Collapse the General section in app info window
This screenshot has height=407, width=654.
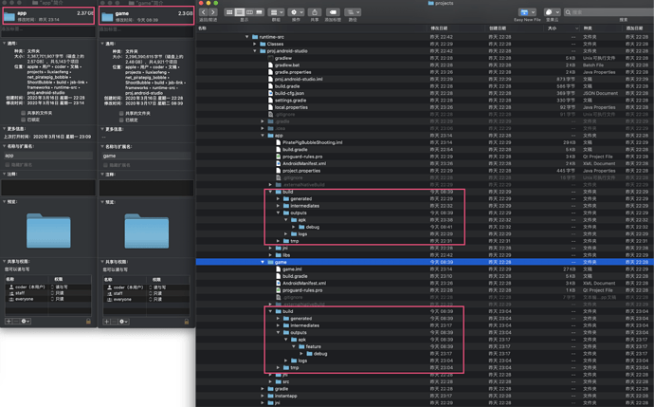5,43
